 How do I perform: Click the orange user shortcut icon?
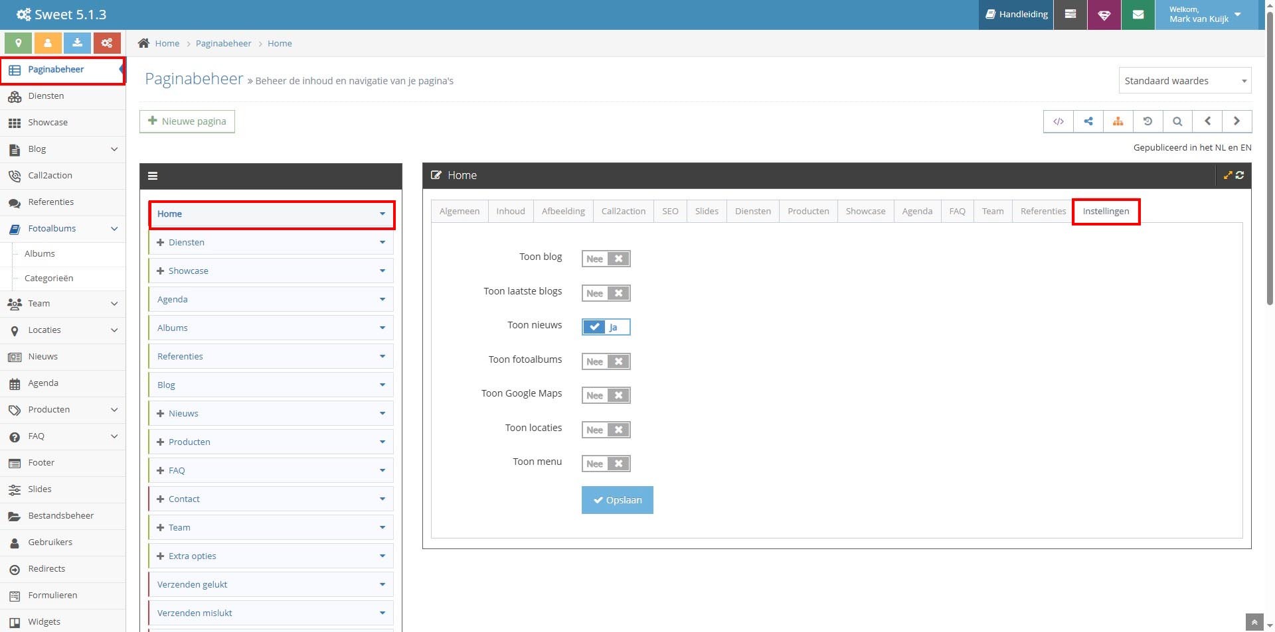click(48, 43)
